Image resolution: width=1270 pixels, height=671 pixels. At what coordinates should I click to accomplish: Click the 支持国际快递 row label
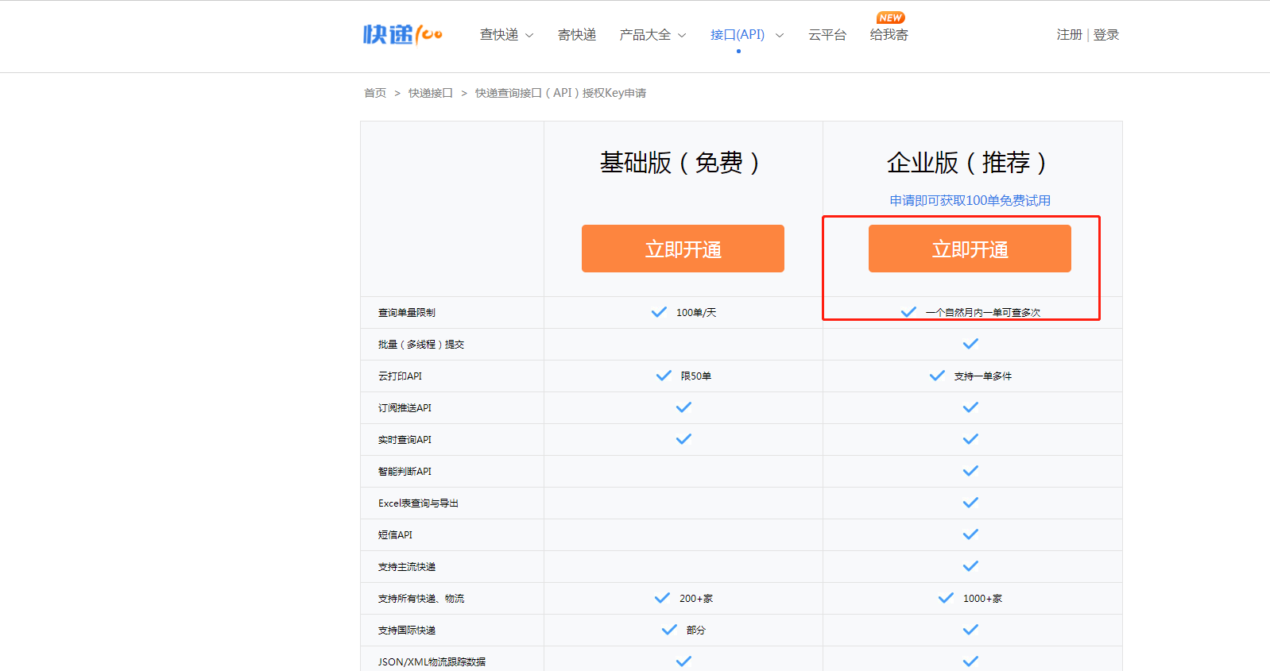click(x=407, y=631)
